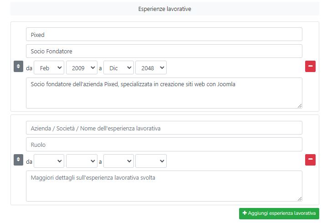The width and height of the screenshot is (327, 223).
Task: Focus the role field containing Socio Fondatore
Action: coord(164,51)
